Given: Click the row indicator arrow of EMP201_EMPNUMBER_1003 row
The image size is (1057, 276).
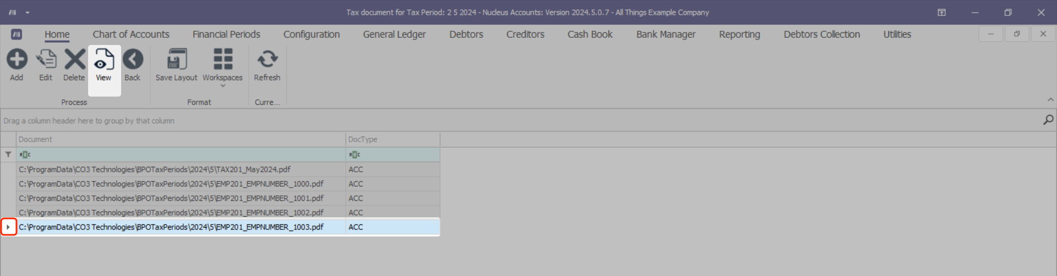Looking at the screenshot, I should pyautogui.click(x=8, y=227).
